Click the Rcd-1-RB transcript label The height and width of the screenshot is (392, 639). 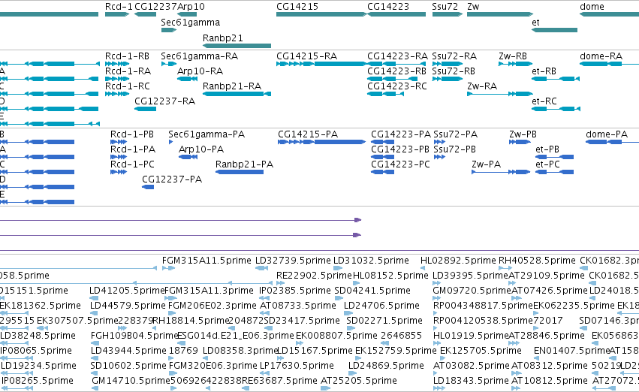pos(127,56)
